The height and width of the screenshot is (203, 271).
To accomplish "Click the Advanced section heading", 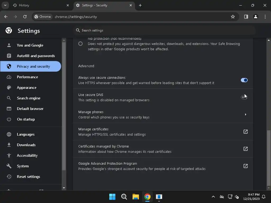I will (x=86, y=66).
